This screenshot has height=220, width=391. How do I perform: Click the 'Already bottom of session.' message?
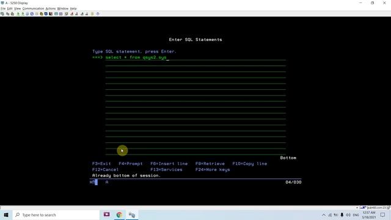click(x=126, y=175)
